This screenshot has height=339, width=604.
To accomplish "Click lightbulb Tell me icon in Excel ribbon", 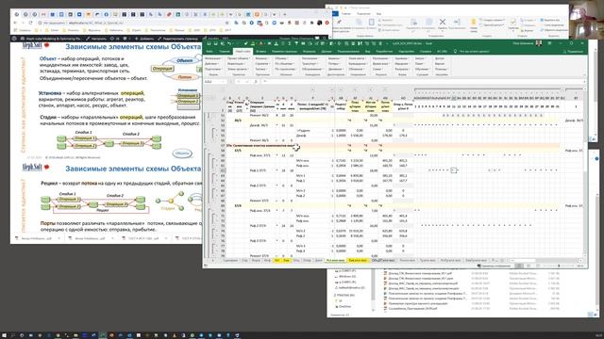I will click(x=455, y=51).
